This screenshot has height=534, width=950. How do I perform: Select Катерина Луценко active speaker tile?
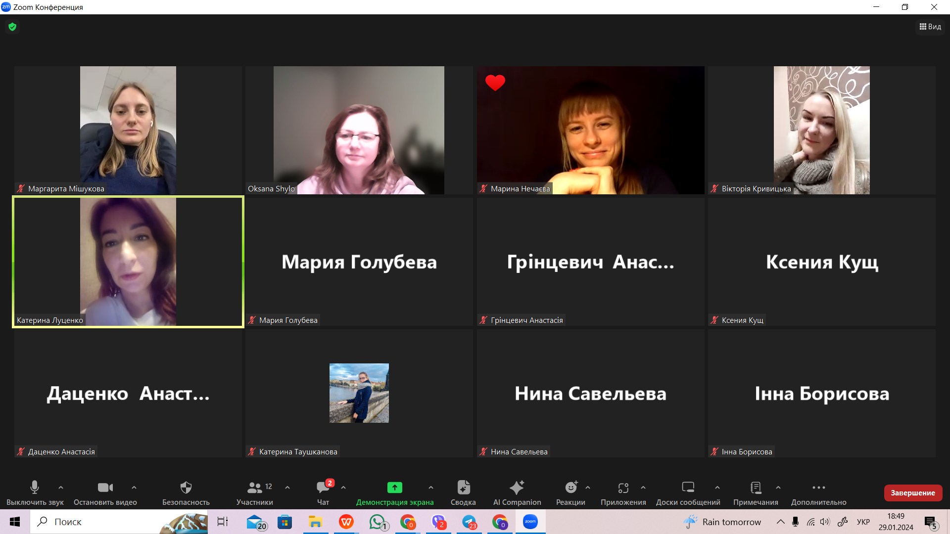[x=128, y=262]
